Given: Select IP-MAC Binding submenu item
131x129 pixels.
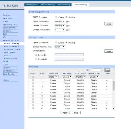Looking at the screenshot, I should tap(11, 44).
